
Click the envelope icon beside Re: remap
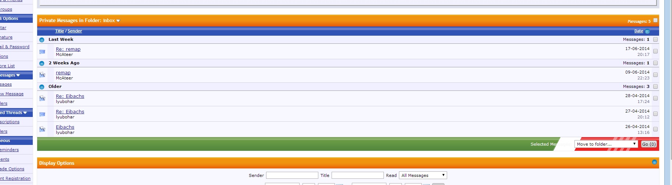click(x=42, y=52)
